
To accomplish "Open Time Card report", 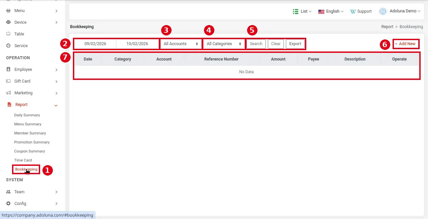I will click(x=23, y=160).
